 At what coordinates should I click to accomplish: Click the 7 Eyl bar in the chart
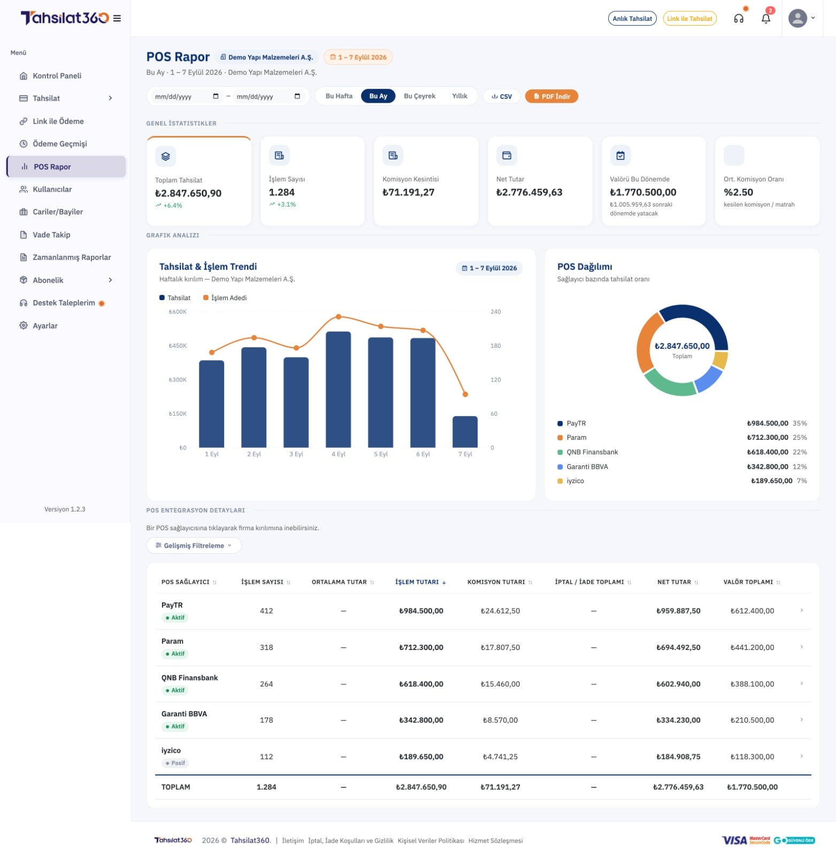point(465,432)
